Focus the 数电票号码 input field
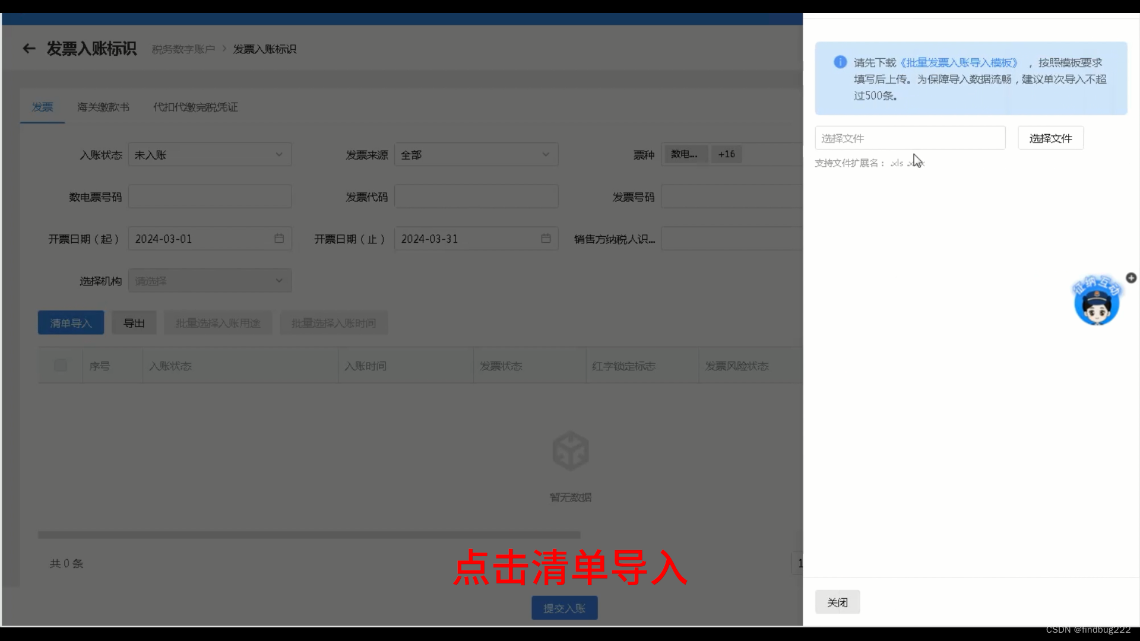1140x641 pixels. point(210,196)
